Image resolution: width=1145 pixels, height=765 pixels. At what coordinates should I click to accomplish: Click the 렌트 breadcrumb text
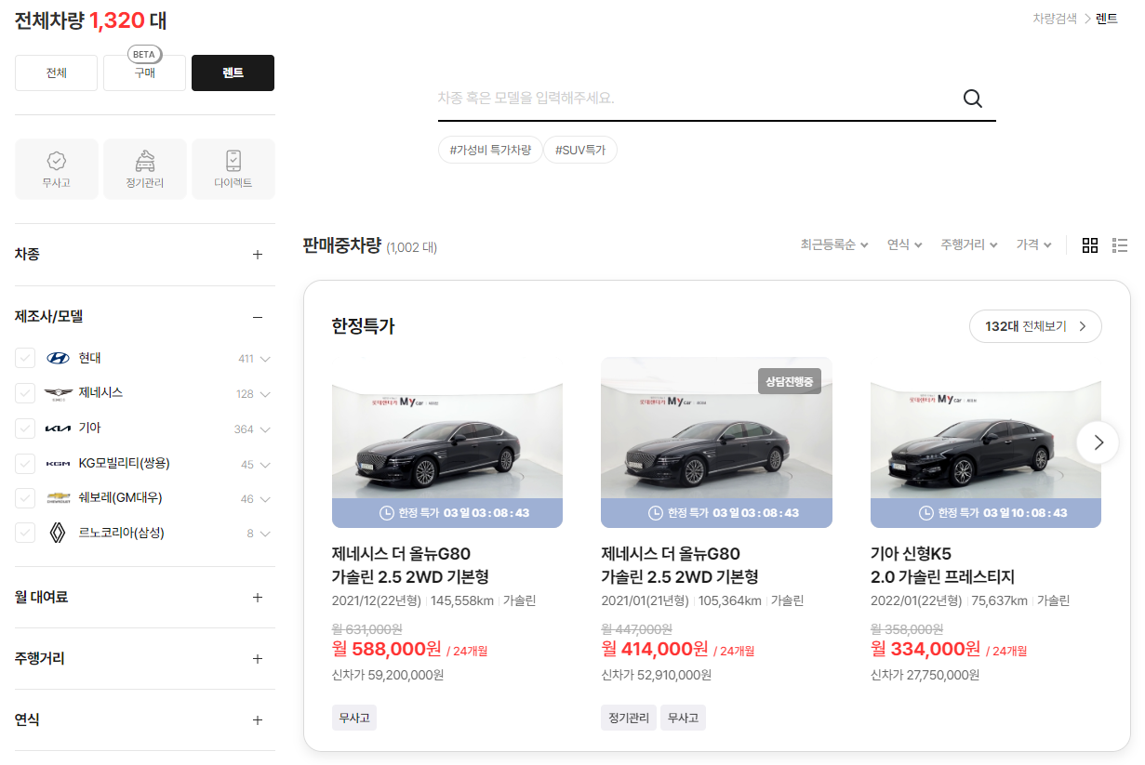coord(1107,19)
